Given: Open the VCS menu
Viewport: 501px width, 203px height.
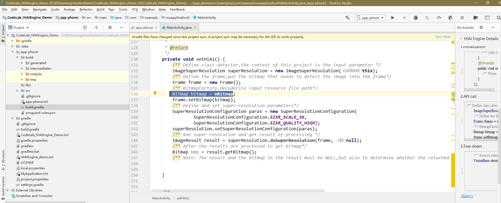Looking at the screenshot, I should pos(135,9).
